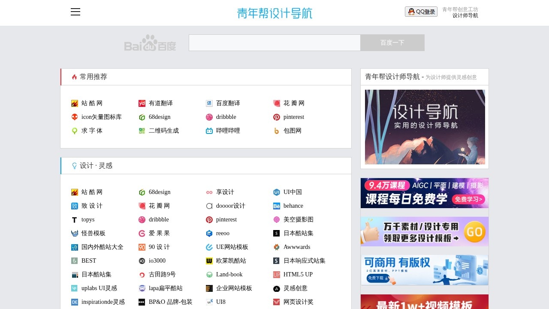This screenshot has width=549, height=309.
Task: Click the 二维码生成 QR code icon
Action: pos(142,130)
